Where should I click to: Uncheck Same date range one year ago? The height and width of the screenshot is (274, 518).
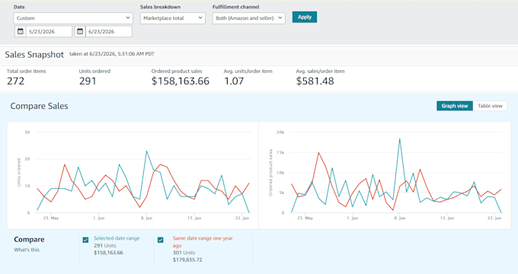pos(161,240)
